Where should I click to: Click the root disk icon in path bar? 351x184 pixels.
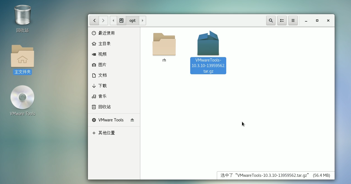tap(121, 21)
